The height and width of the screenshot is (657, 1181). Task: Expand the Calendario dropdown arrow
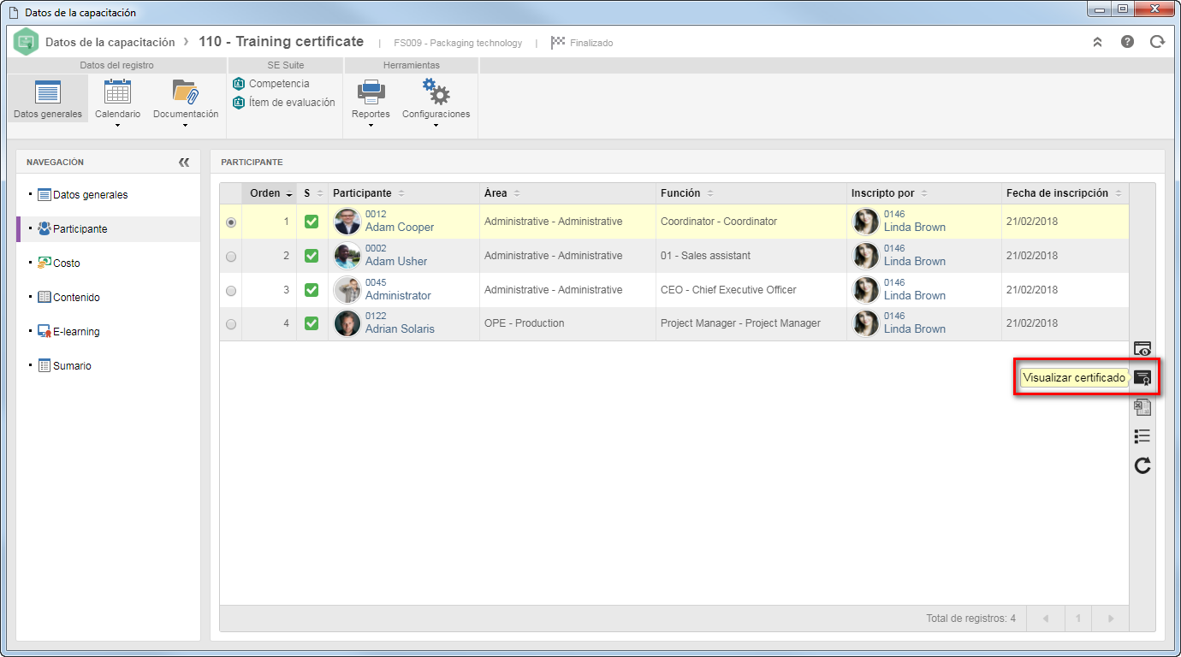tap(117, 126)
